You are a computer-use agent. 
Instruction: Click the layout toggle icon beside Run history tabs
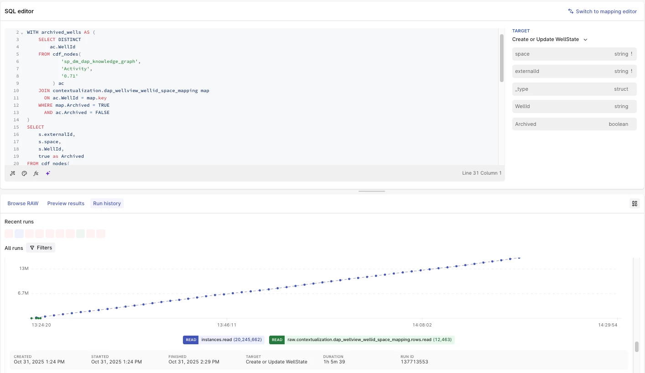[635, 203]
